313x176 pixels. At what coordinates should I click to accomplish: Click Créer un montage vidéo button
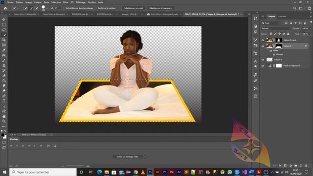(x=128, y=157)
